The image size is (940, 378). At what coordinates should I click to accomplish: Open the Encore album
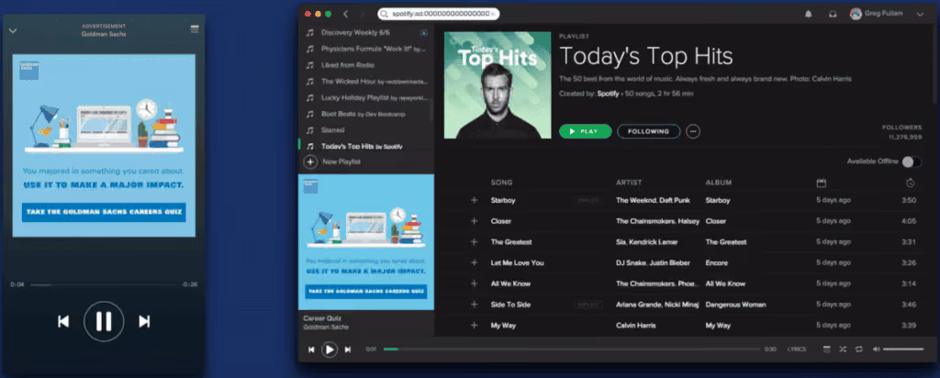coord(716,262)
